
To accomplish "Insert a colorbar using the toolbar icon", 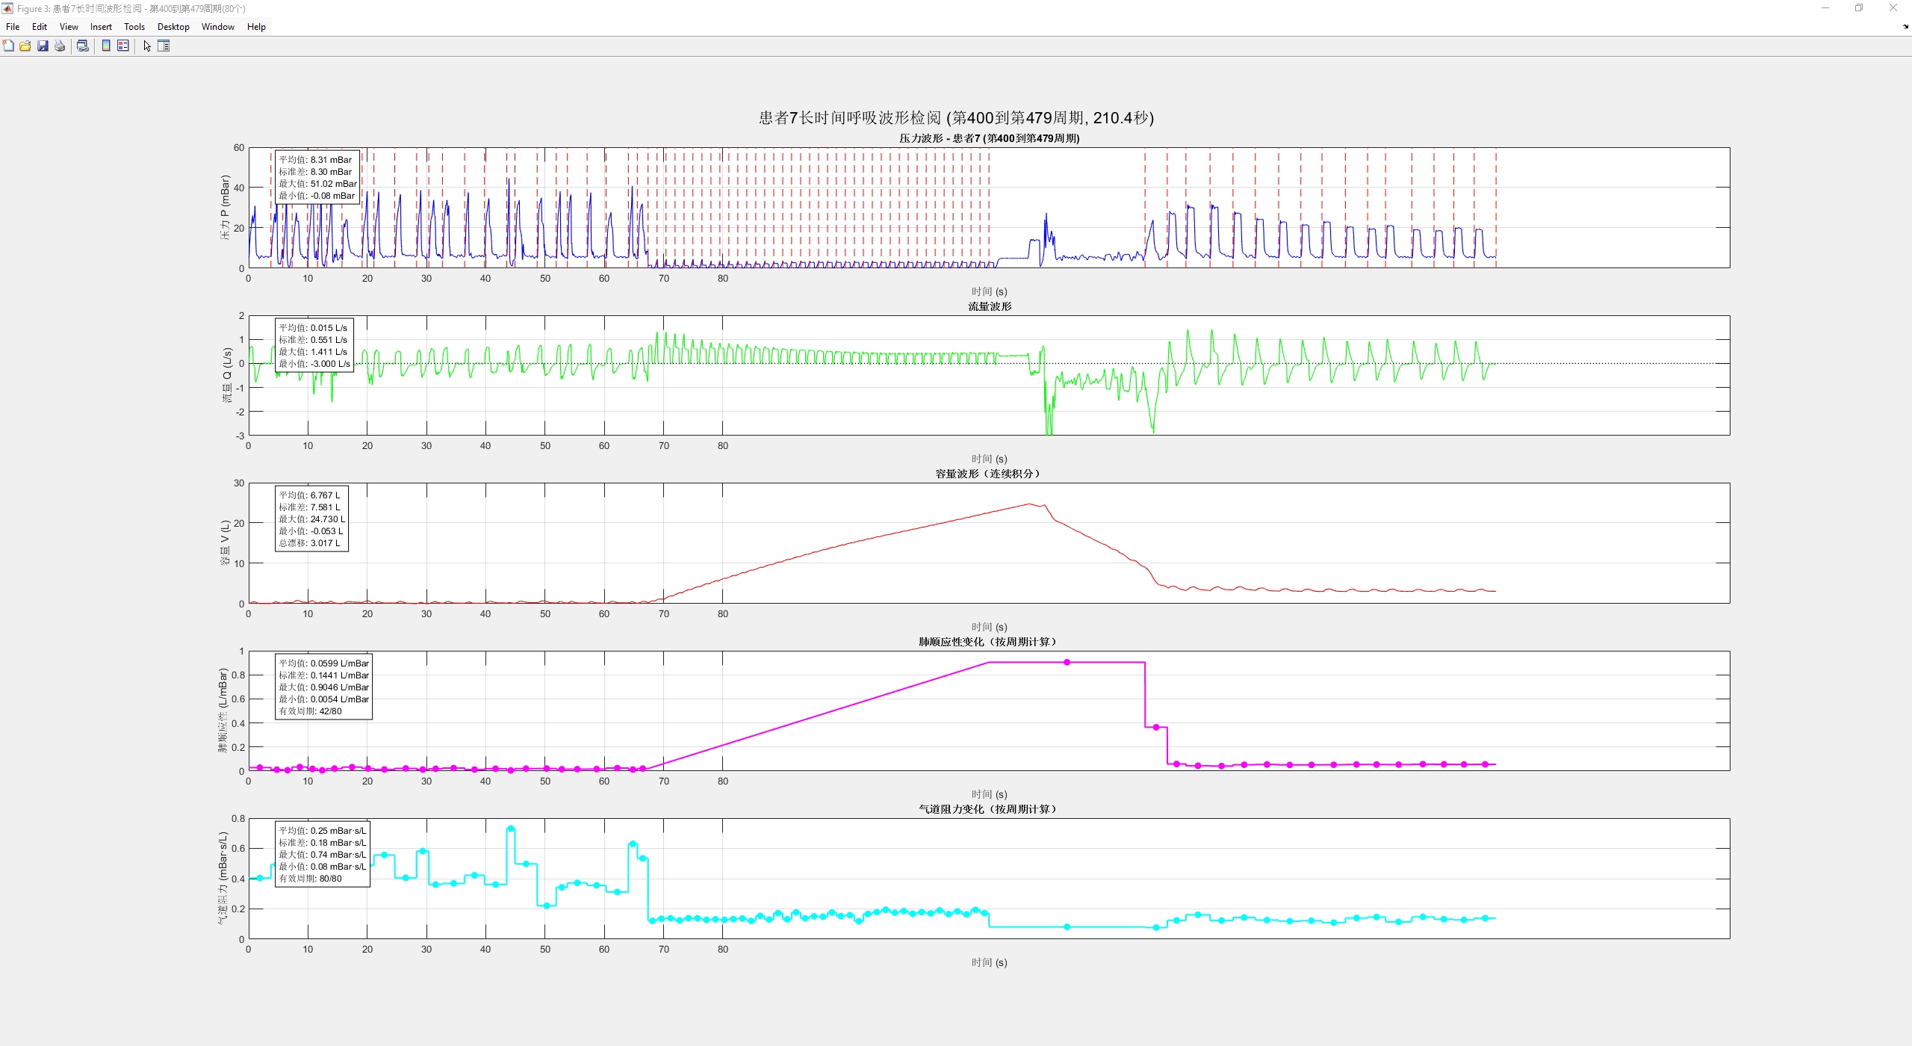I will [106, 46].
